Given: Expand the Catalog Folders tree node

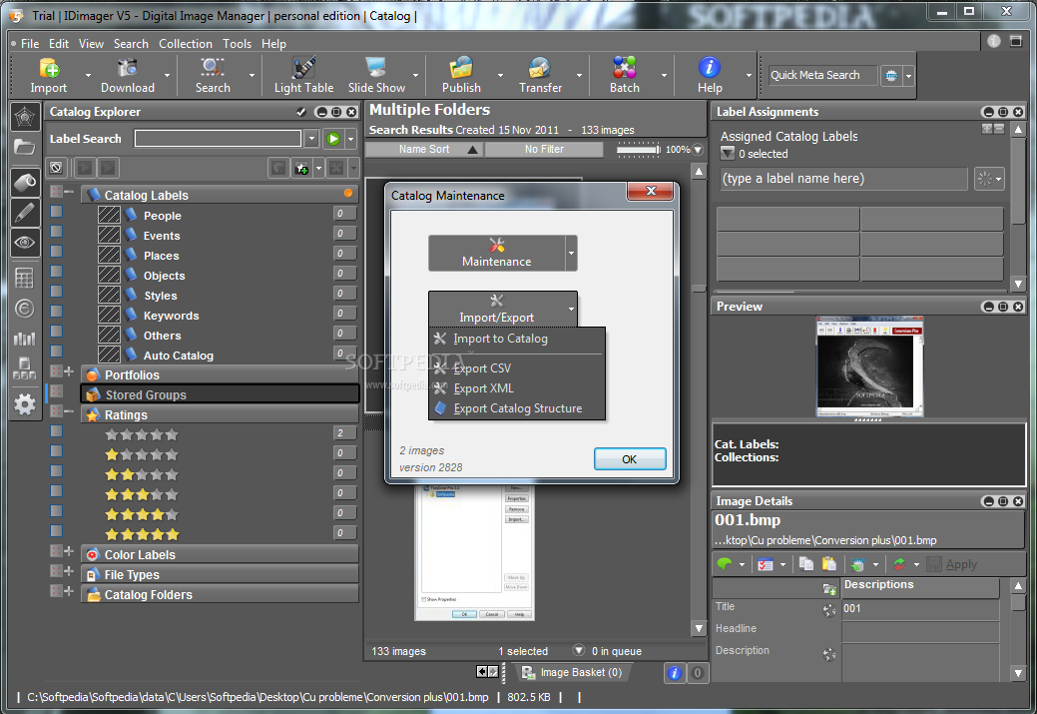Looking at the screenshot, I should [x=69, y=591].
